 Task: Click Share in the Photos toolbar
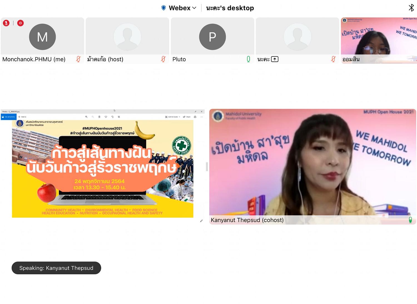pos(187,117)
